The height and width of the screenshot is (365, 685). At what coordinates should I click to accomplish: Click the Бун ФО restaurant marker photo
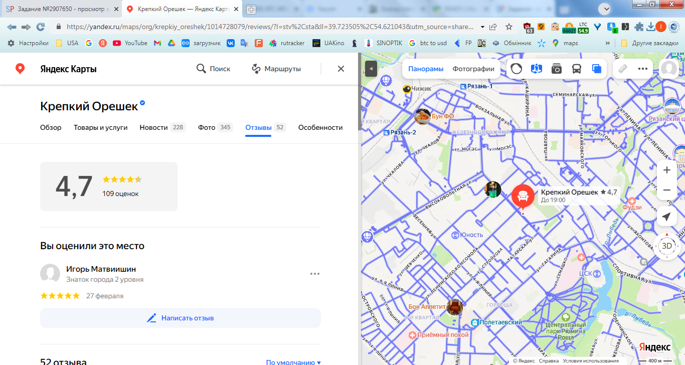point(423,116)
